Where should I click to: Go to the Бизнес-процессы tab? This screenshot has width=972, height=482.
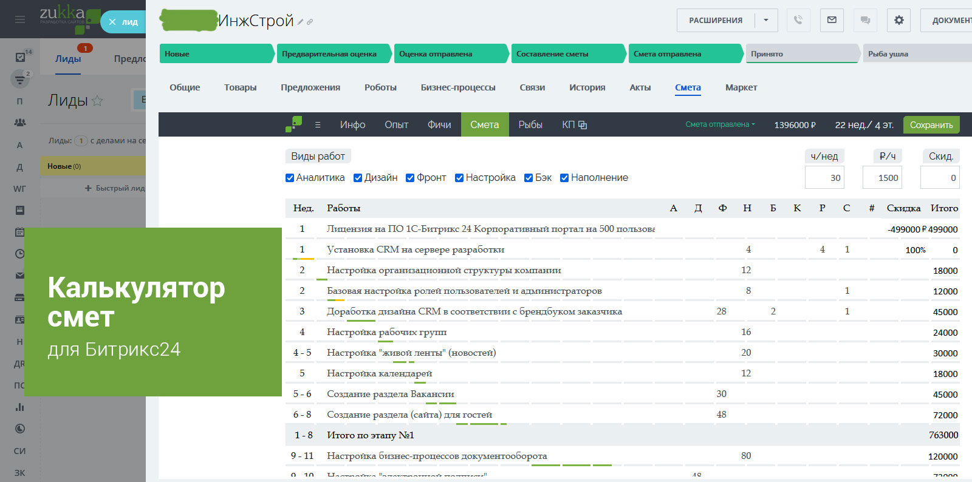[x=458, y=87]
